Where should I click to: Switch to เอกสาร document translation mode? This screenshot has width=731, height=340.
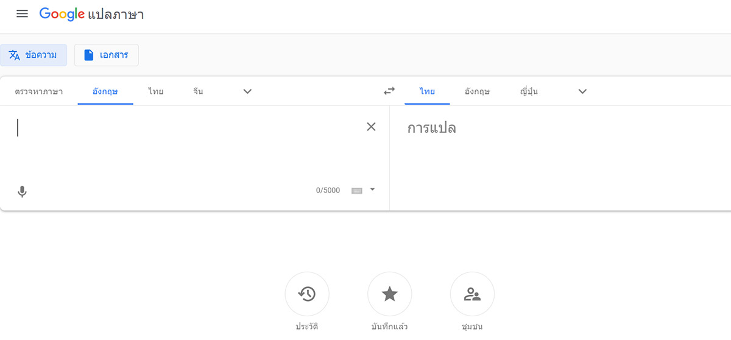[106, 55]
